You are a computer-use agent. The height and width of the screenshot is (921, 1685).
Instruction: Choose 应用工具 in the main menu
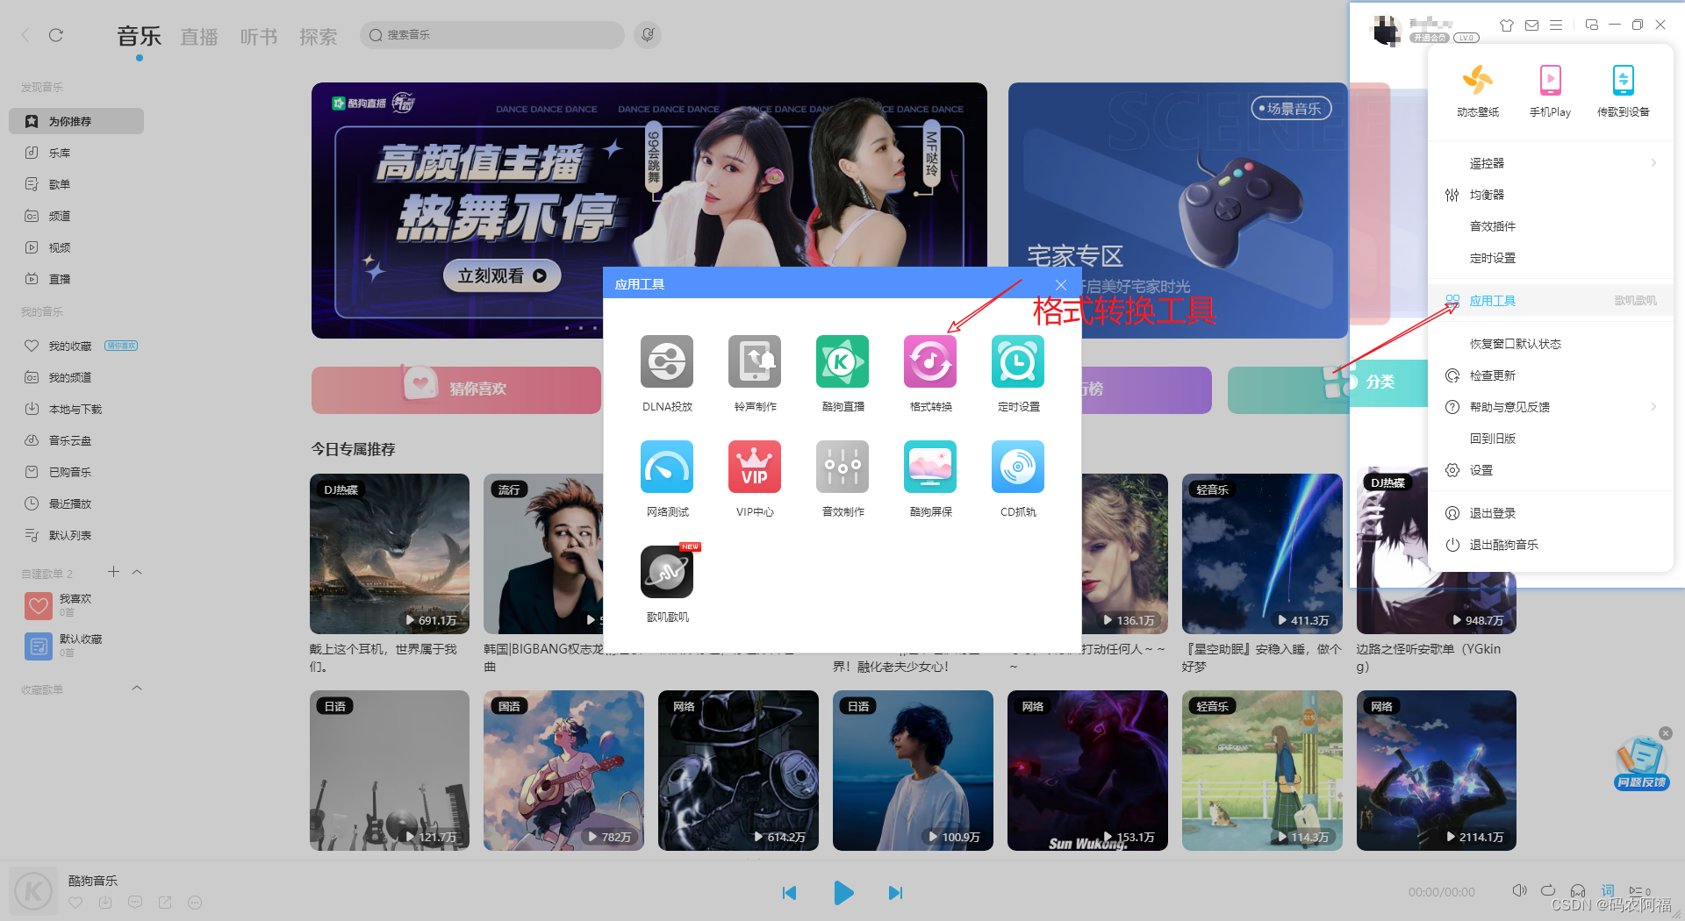click(x=1551, y=301)
